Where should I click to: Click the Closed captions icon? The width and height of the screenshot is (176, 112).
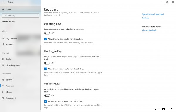click(3, 65)
